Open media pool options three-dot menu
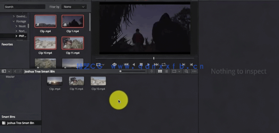279x133 pixels. click(194, 71)
